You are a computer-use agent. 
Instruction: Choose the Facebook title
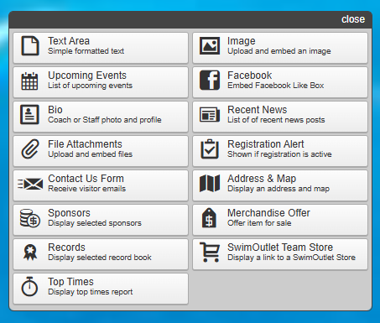tap(249, 76)
